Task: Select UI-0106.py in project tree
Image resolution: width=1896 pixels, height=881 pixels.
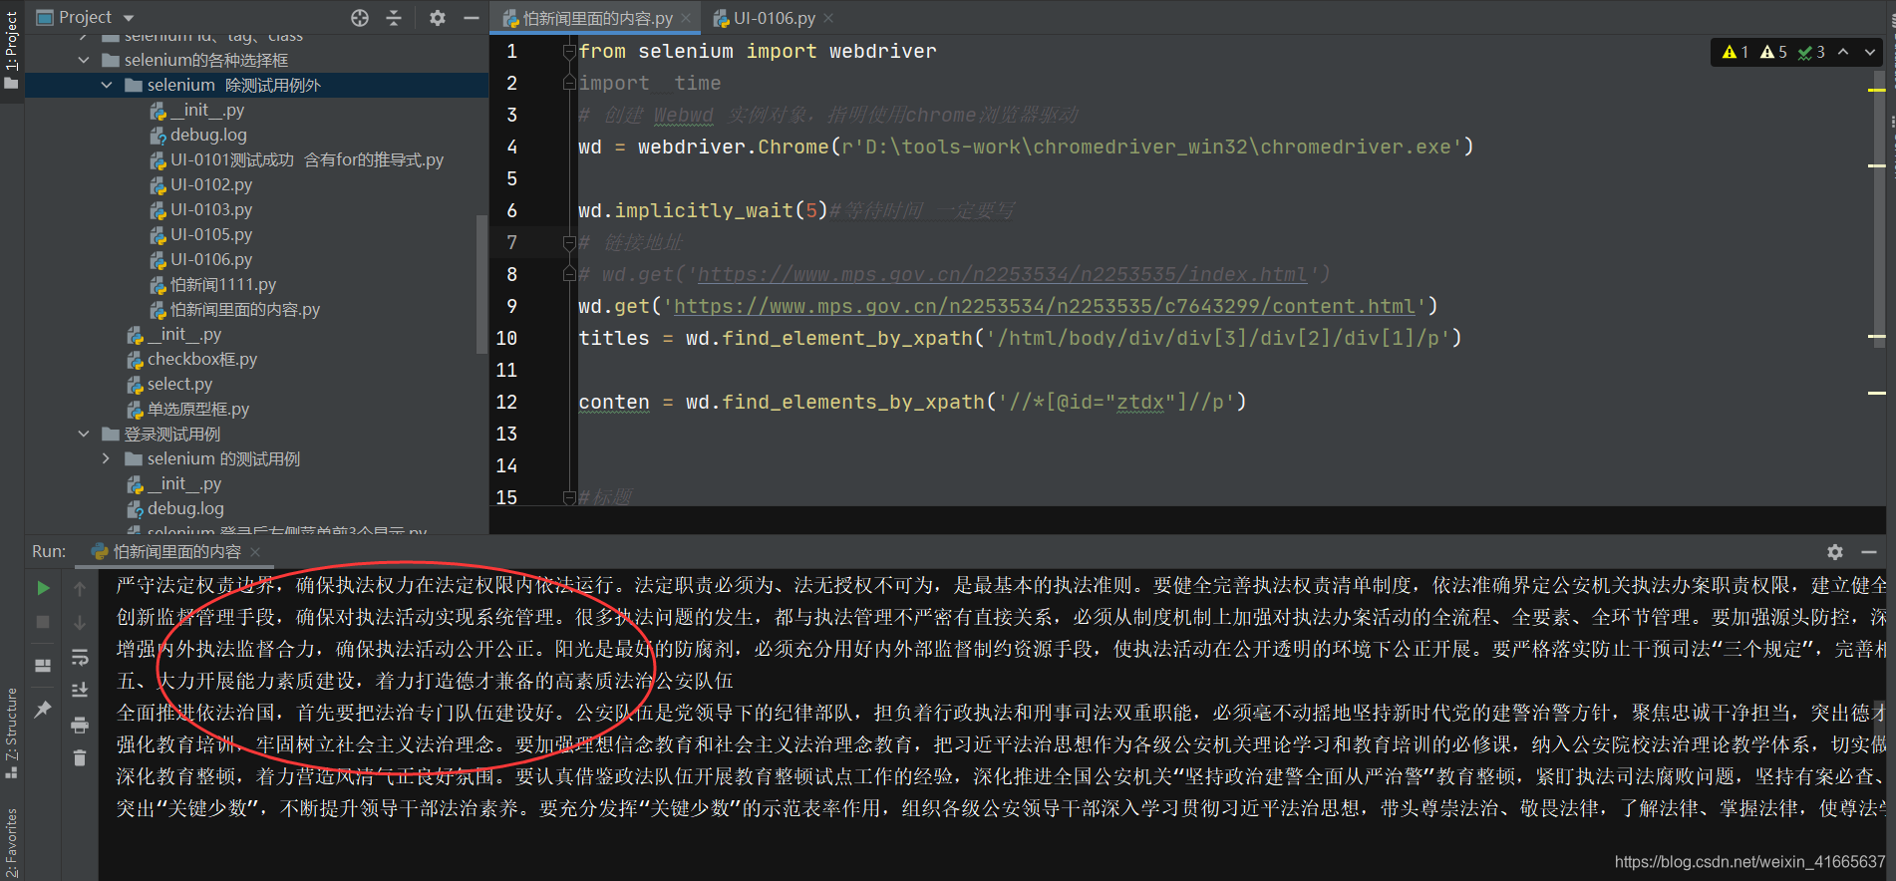Action: click(x=210, y=259)
